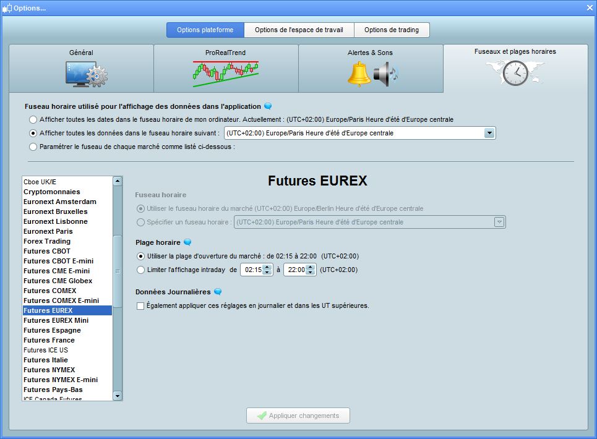The width and height of the screenshot is (597, 439).
Task: Decrease the intraday start time 02:15
Action: point(267,273)
